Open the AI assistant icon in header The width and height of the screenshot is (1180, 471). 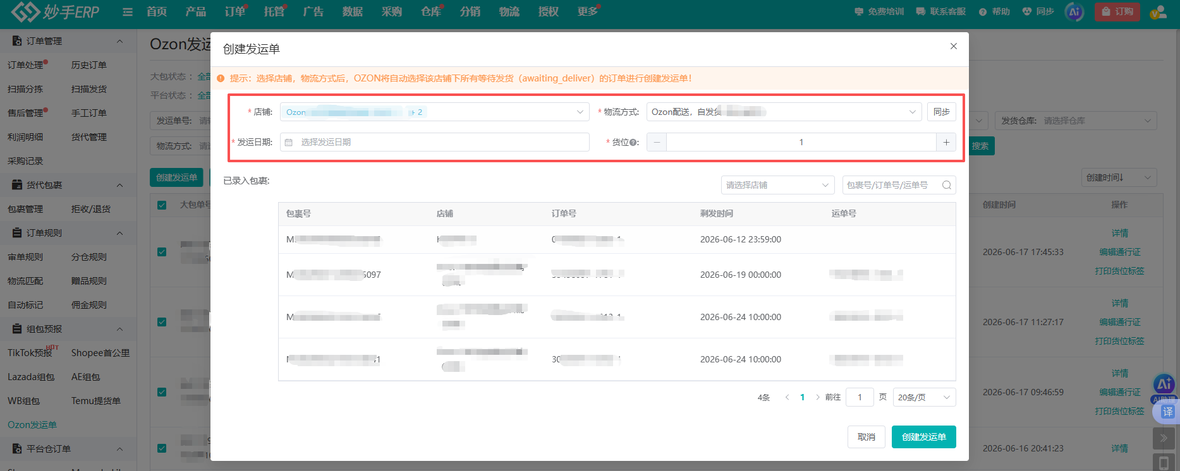(1074, 11)
